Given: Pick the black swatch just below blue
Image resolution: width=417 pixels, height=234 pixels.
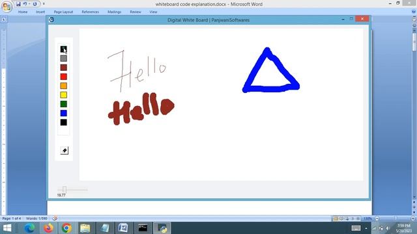Looking at the screenshot, I should (64, 122).
